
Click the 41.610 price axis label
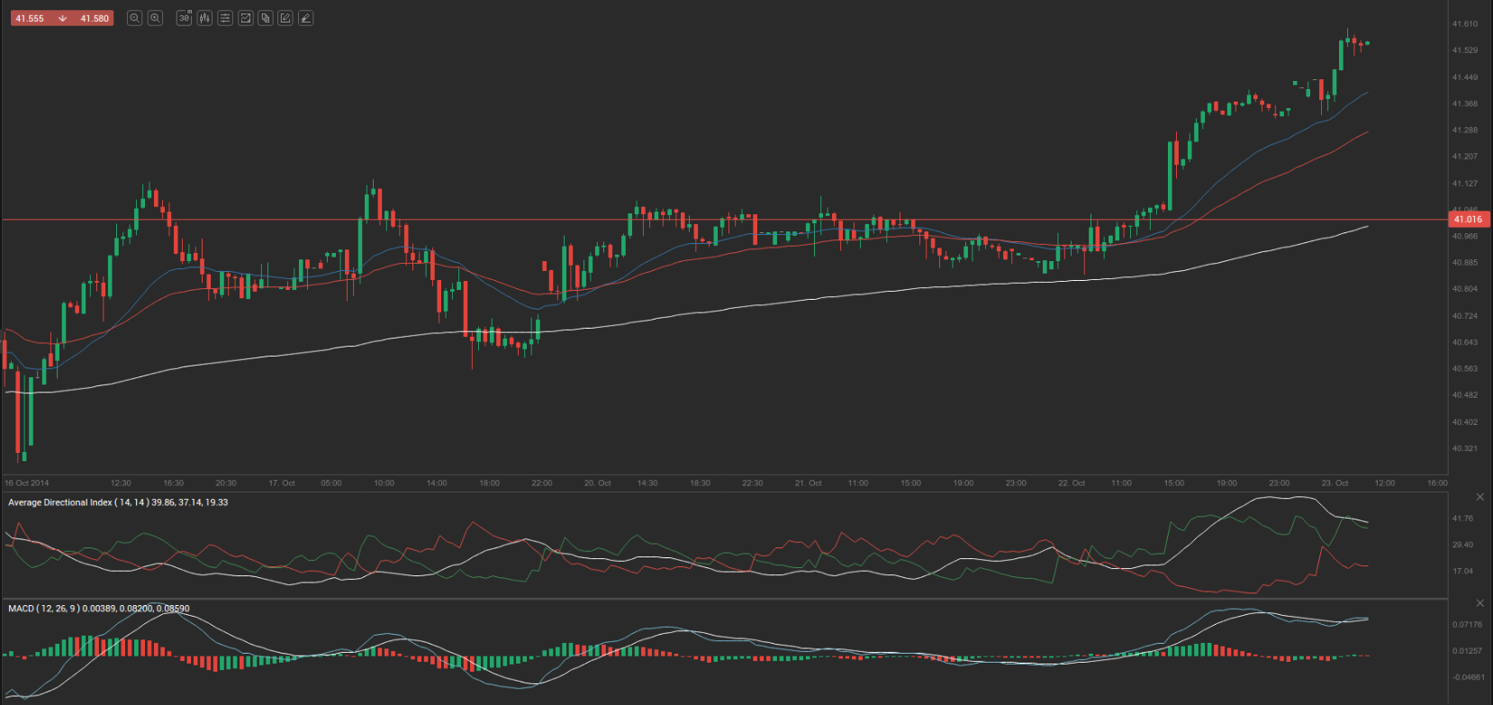(x=1464, y=24)
